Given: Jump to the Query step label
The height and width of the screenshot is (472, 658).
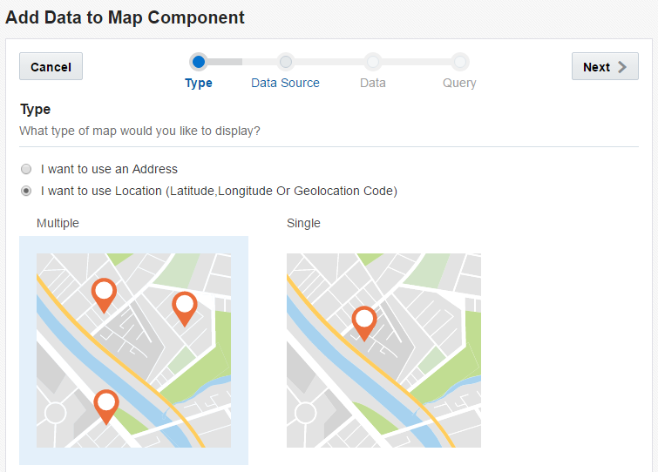Looking at the screenshot, I should coord(459,83).
